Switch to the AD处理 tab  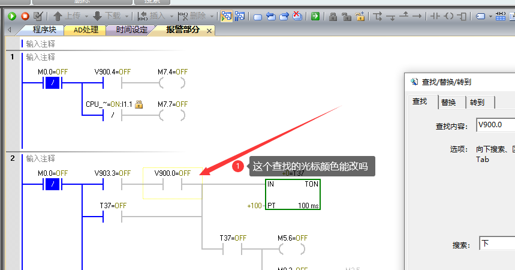click(x=85, y=30)
